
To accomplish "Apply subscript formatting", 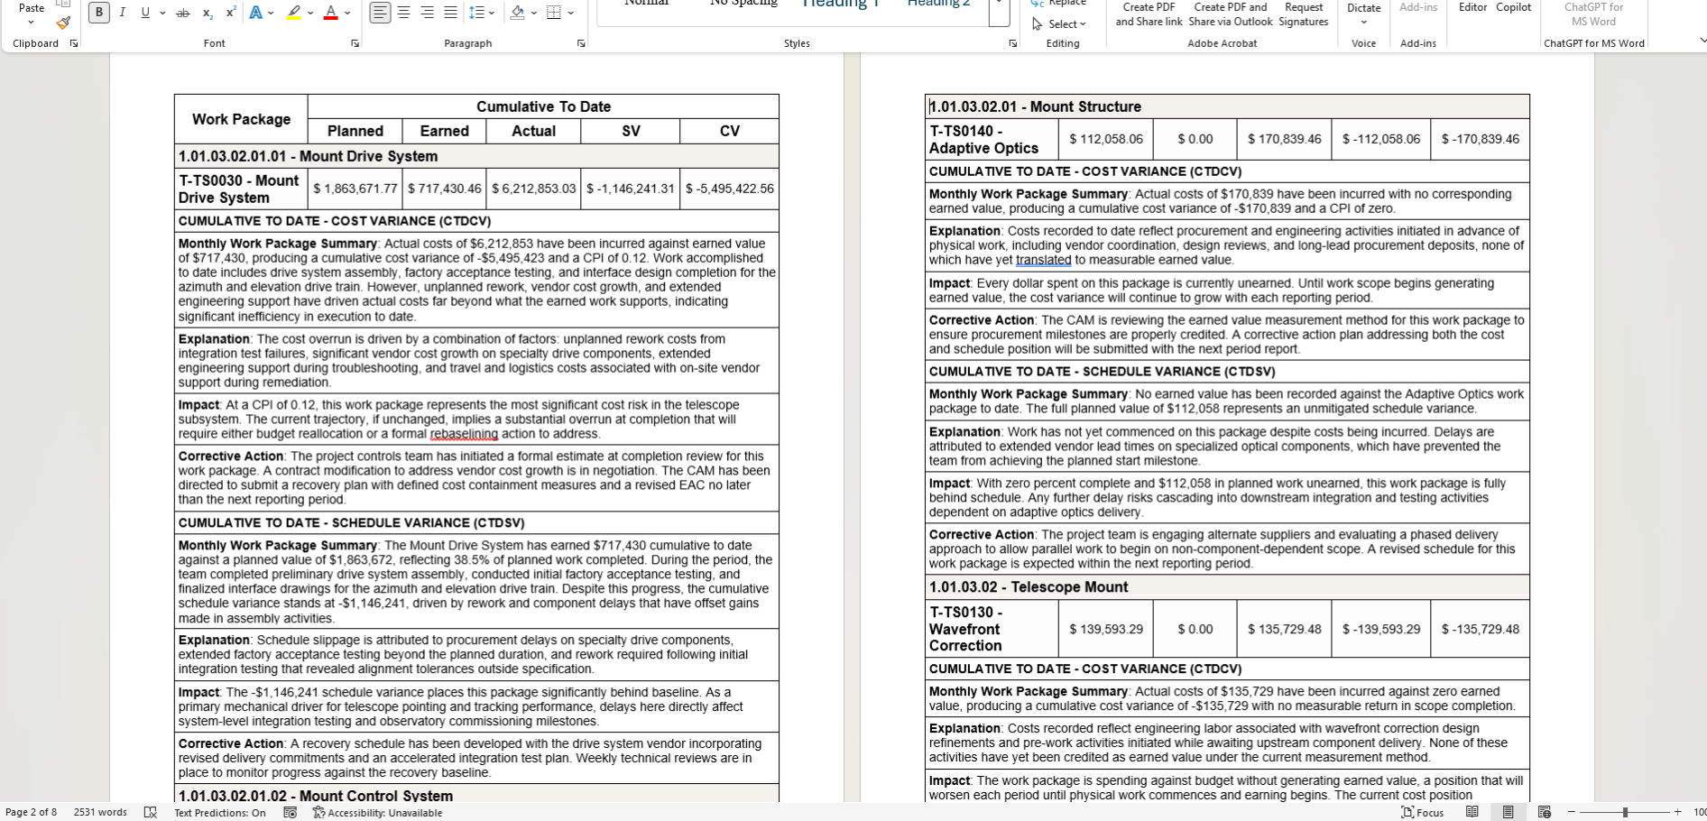I will pos(208,13).
